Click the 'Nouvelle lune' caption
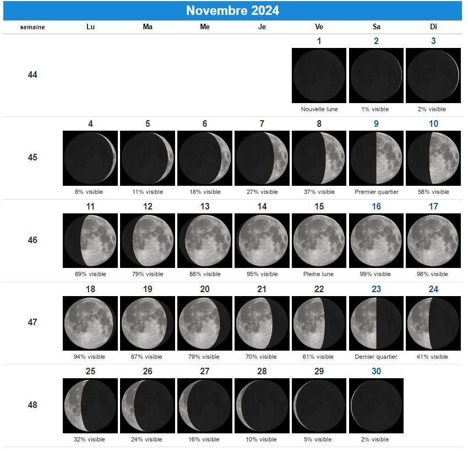 pos(319,109)
